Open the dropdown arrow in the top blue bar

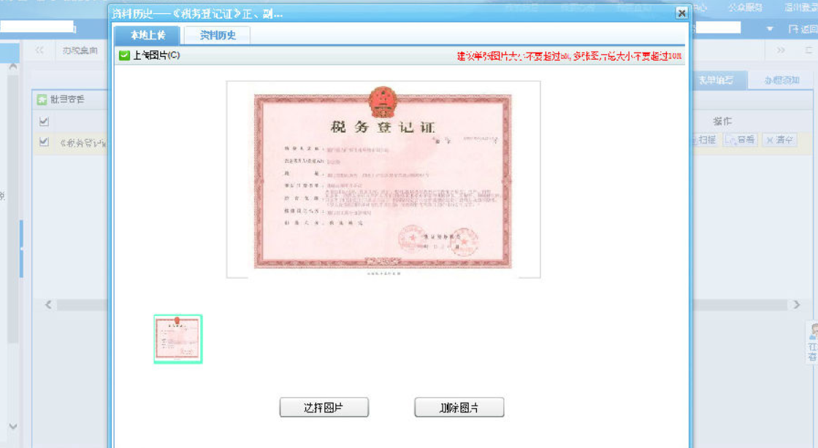pyautogui.click(x=770, y=28)
